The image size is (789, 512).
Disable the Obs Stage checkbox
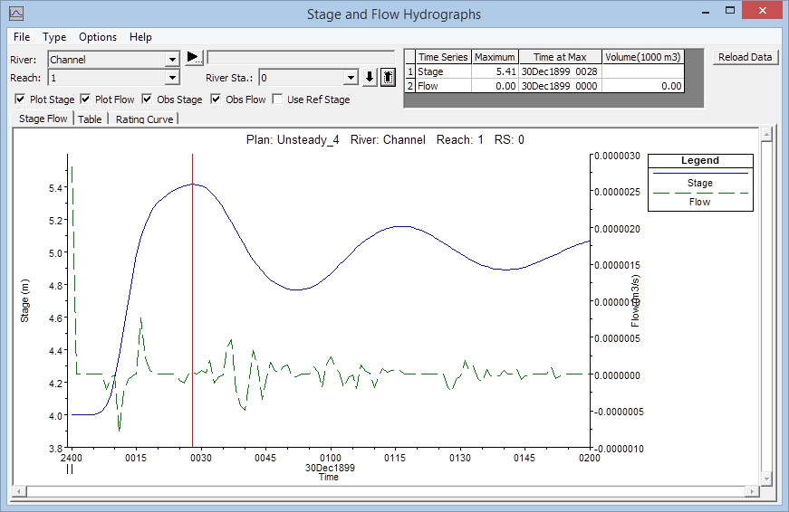coord(147,99)
